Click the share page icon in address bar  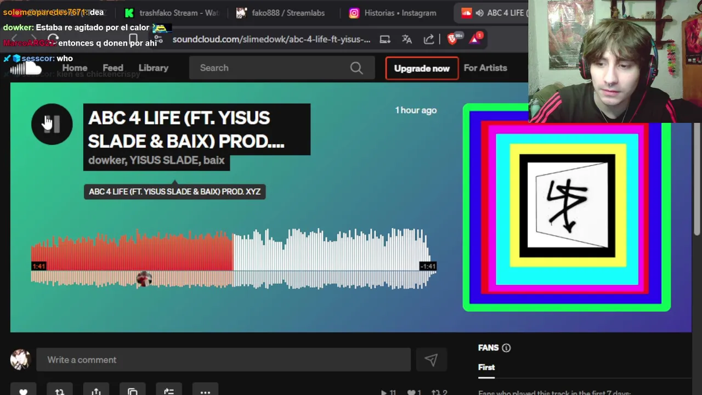click(429, 39)
